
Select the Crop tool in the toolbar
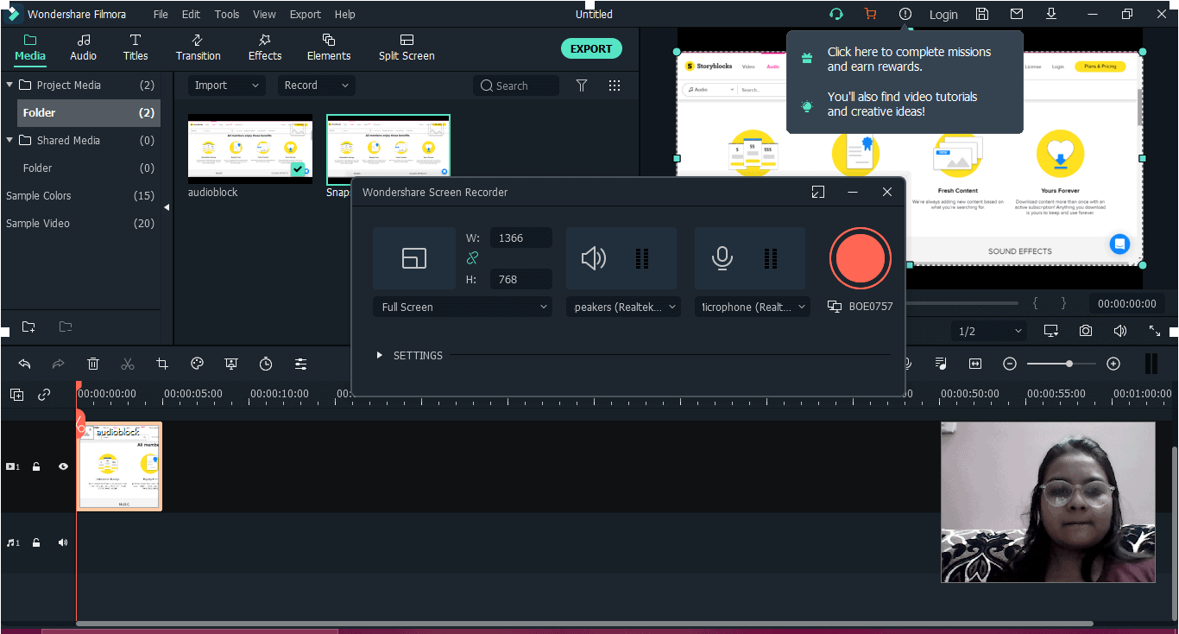(162, 364)
